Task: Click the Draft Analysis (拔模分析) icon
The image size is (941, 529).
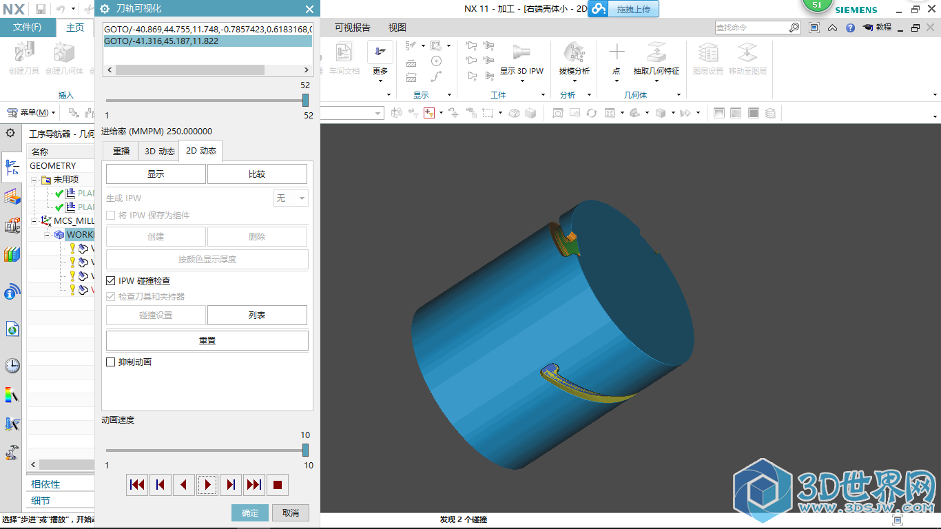Action: click(574, 52)
